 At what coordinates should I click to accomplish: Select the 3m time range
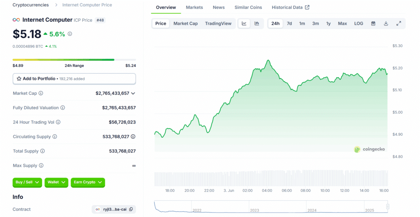click(x=315, y=23)
